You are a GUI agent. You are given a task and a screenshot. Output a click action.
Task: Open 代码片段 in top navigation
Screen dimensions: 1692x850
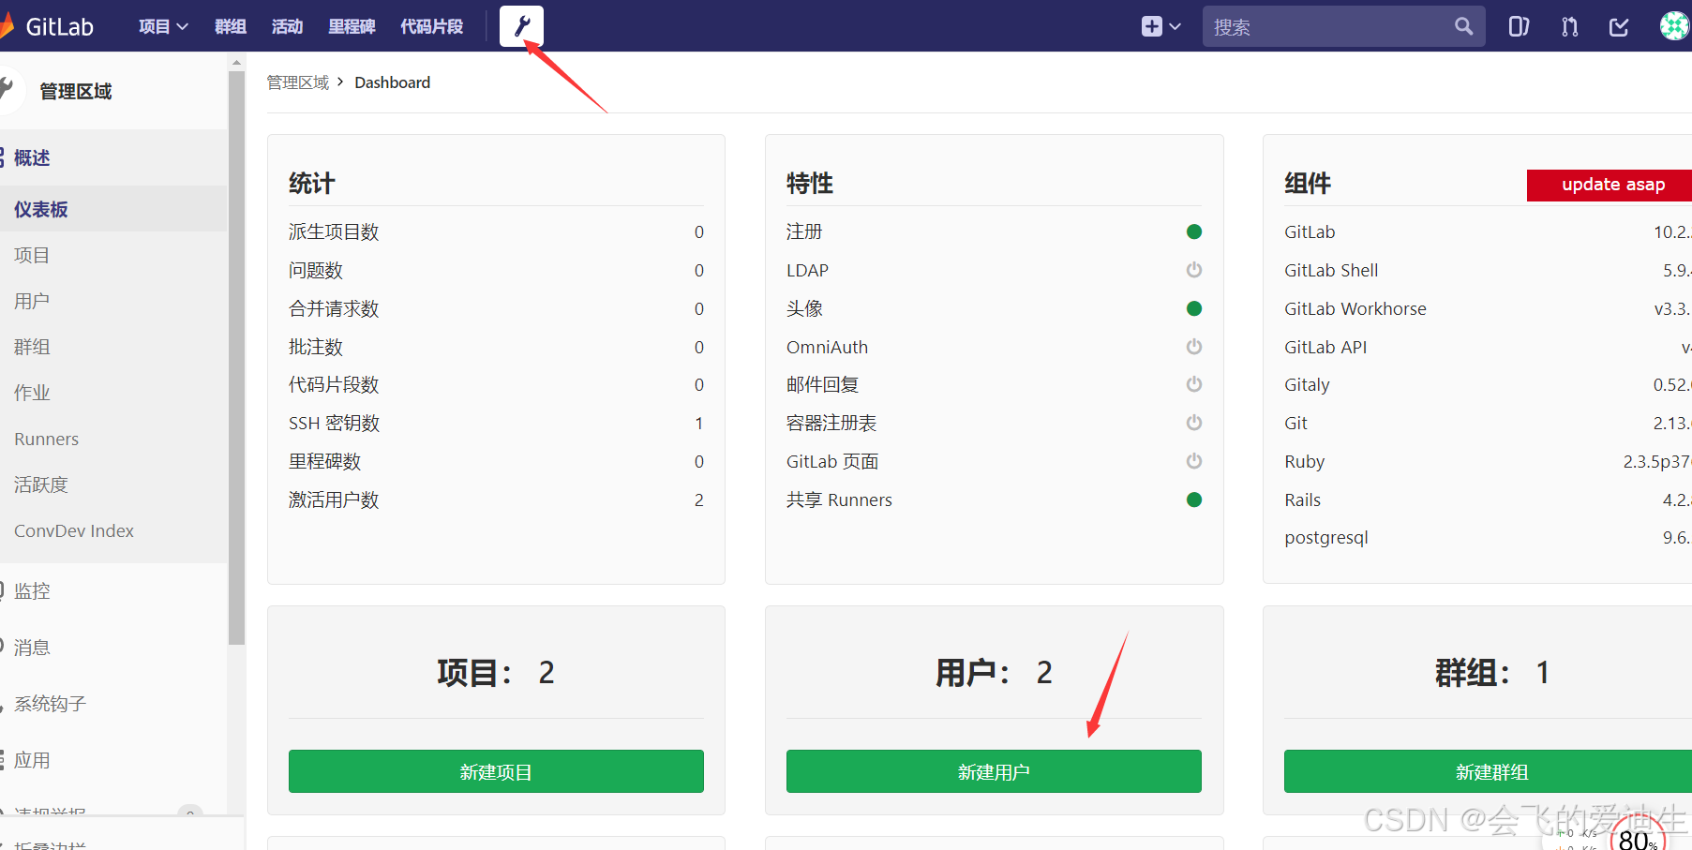(431, 26)
